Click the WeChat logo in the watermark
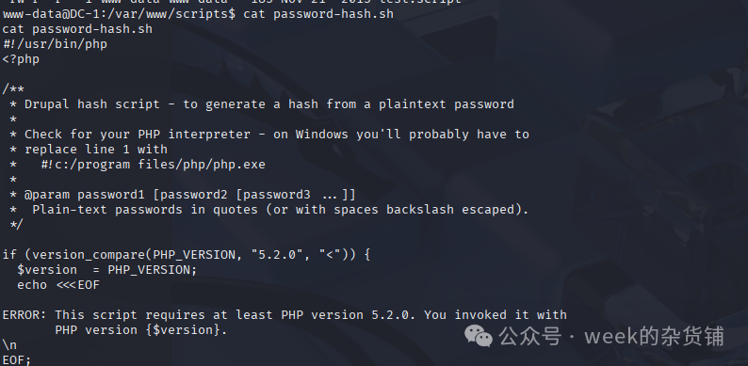Screen dimensions: 748x366 tap(479, 336)
